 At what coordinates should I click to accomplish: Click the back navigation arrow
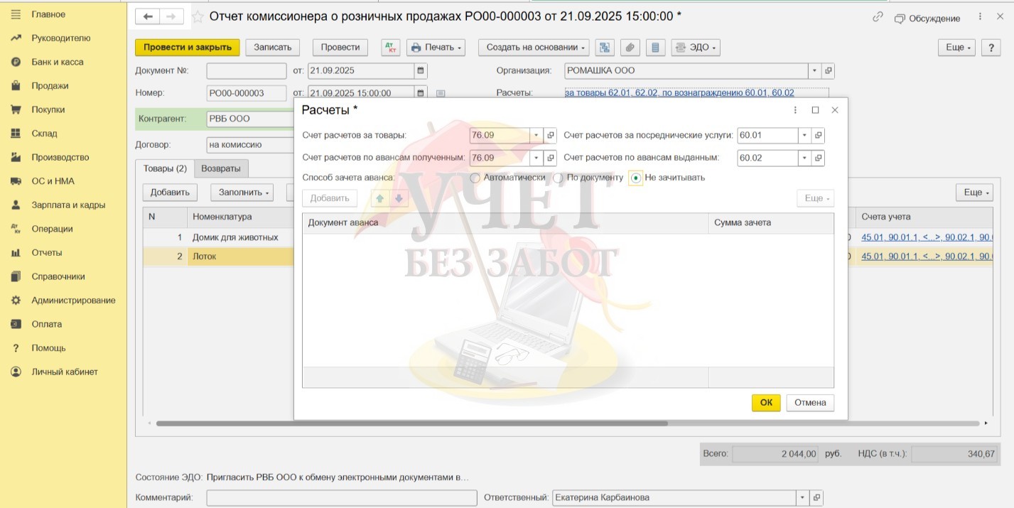148,16
